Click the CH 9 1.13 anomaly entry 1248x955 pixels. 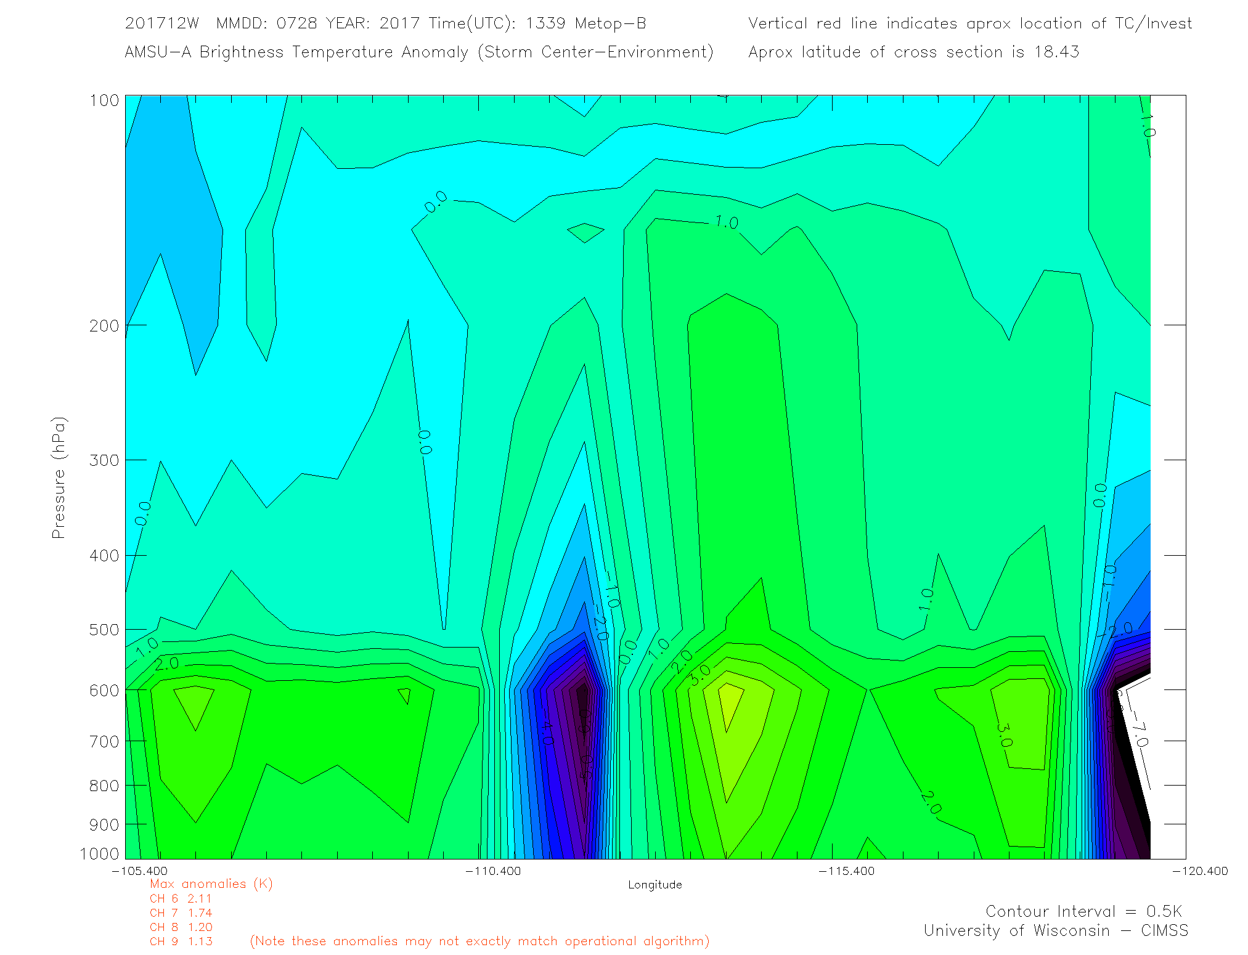pyautogui.click(x=181, y=941)
